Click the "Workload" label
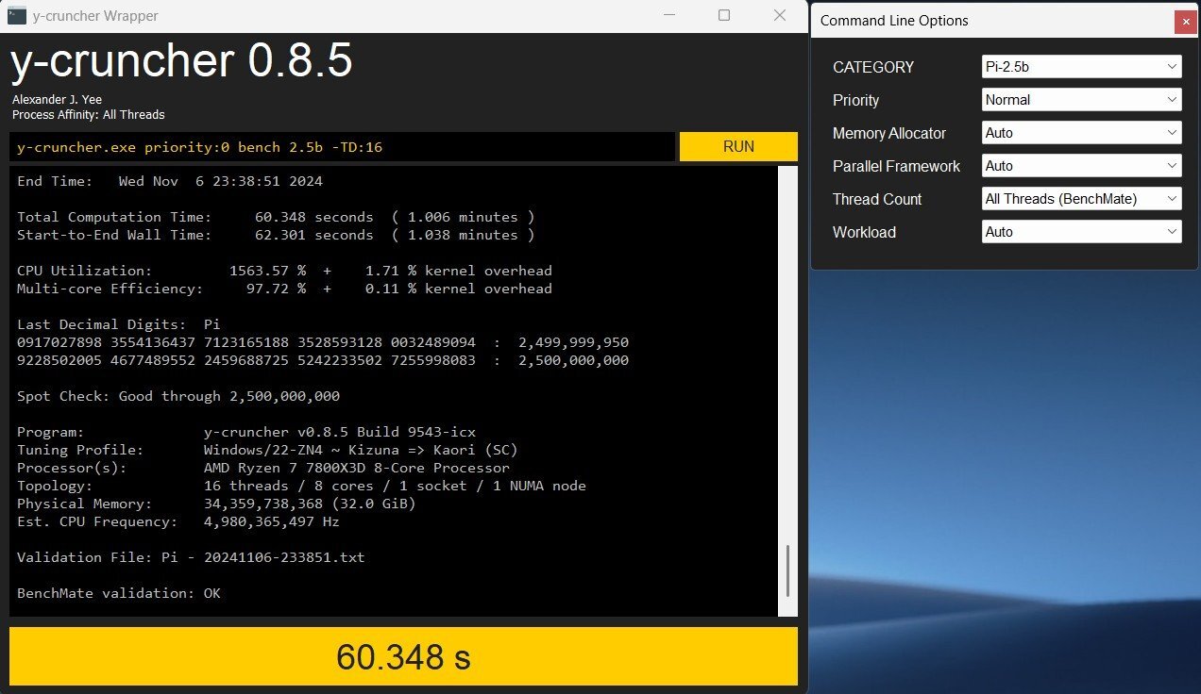Screen dimensions: 1201x694 [x=864, y=232]
